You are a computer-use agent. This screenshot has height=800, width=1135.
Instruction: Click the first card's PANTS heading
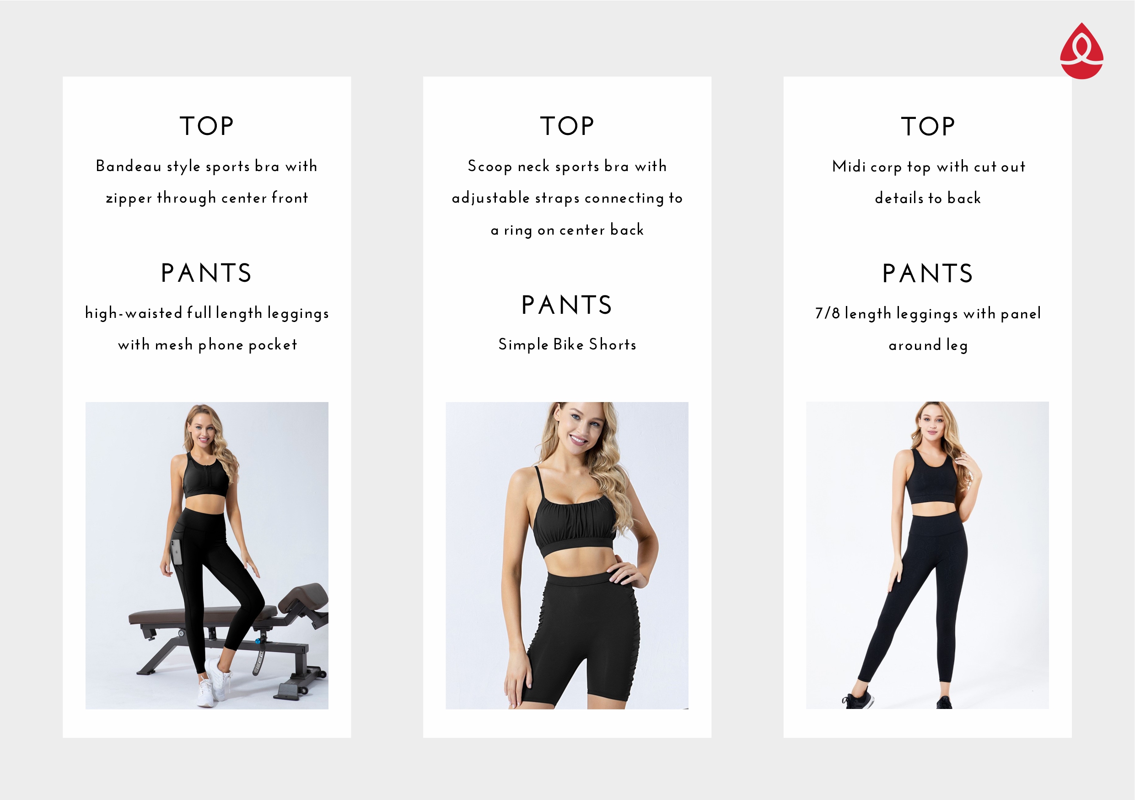(x=207, y=273)
